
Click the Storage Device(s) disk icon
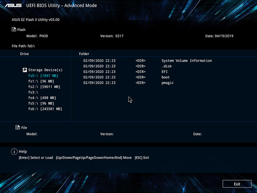25,70
